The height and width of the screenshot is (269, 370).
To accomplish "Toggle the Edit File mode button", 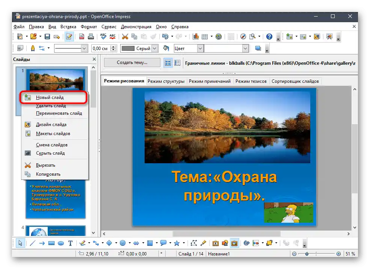I will (69, 36).
